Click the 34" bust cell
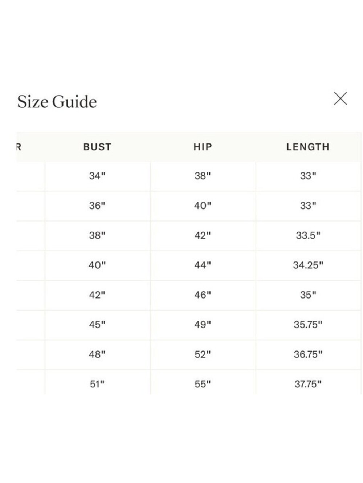The height and width of the screenshot is (483, 363). coord(97,176)
